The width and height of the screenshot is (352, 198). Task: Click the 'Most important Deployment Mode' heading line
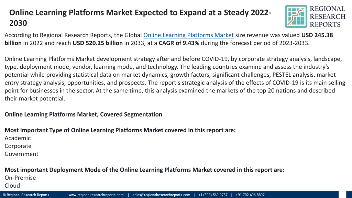click(x=144, y=170)
